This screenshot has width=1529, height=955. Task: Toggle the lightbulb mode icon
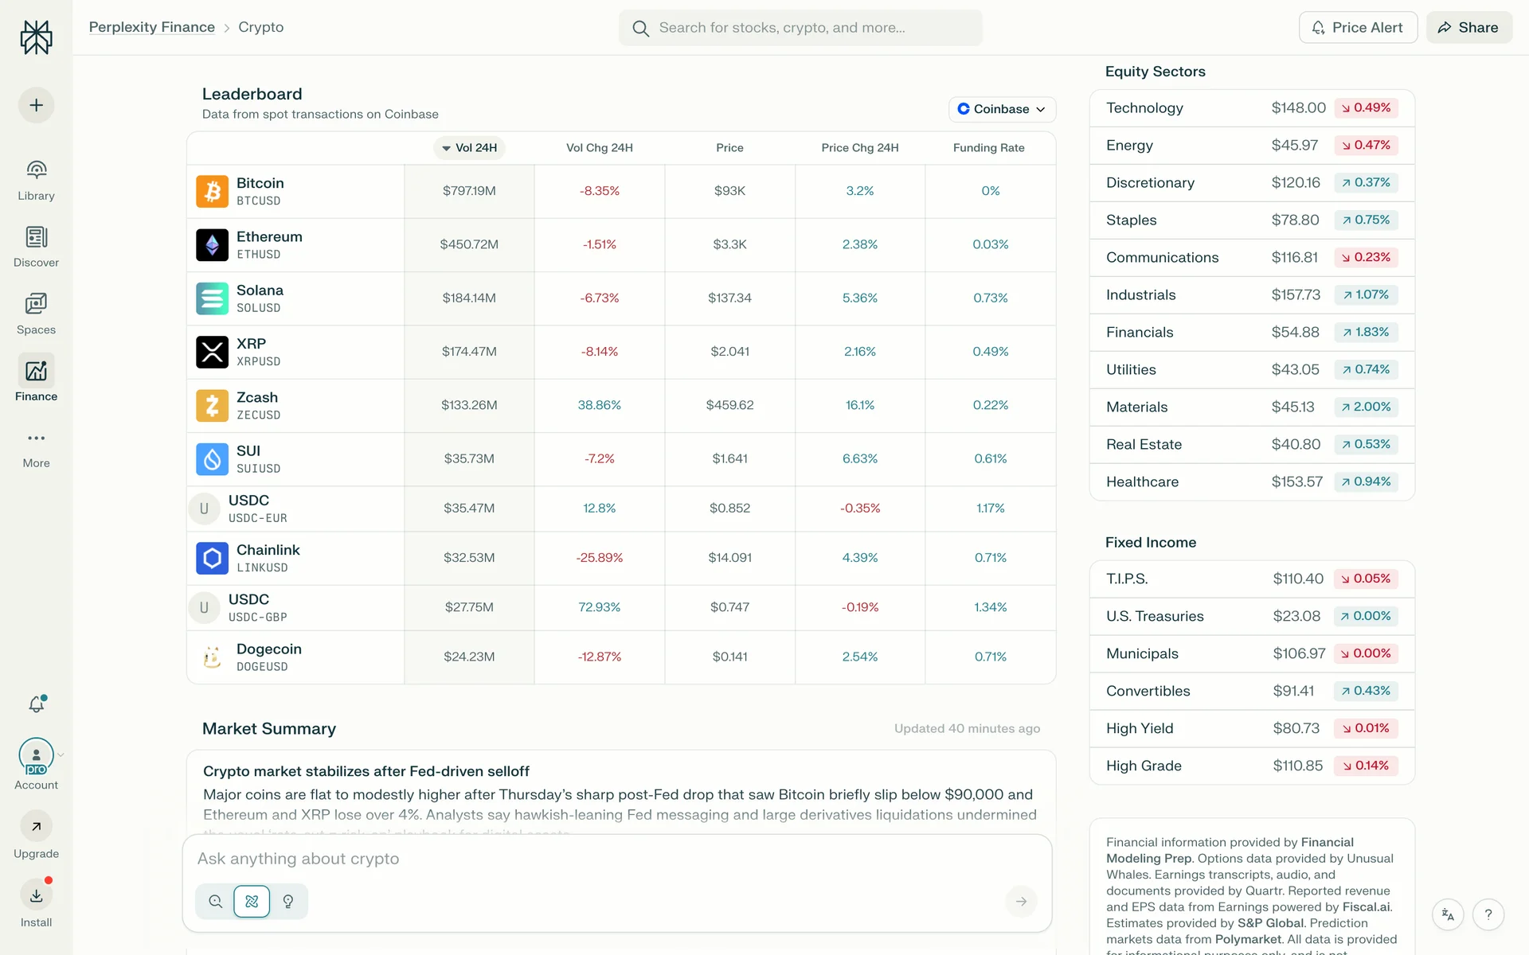(288, 902)
